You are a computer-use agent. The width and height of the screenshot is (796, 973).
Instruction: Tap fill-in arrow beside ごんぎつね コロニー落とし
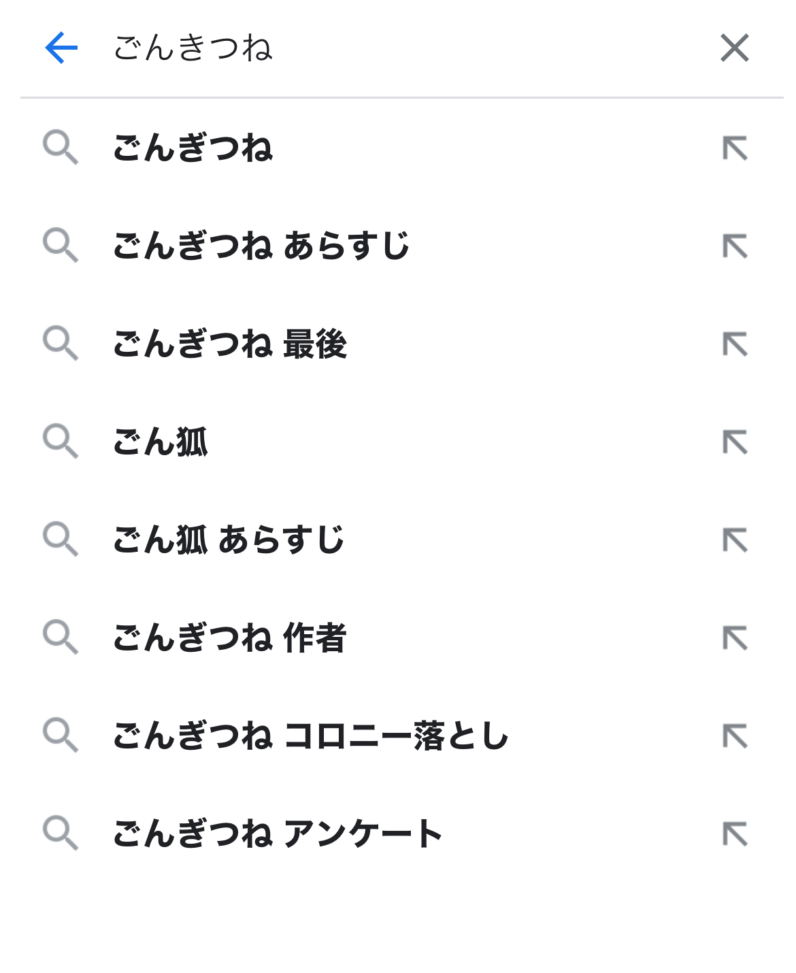[x=735, y=736]
